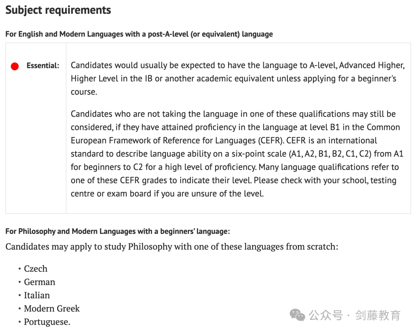Click the WeChat logo watermark icon

(x=297, y=315)
